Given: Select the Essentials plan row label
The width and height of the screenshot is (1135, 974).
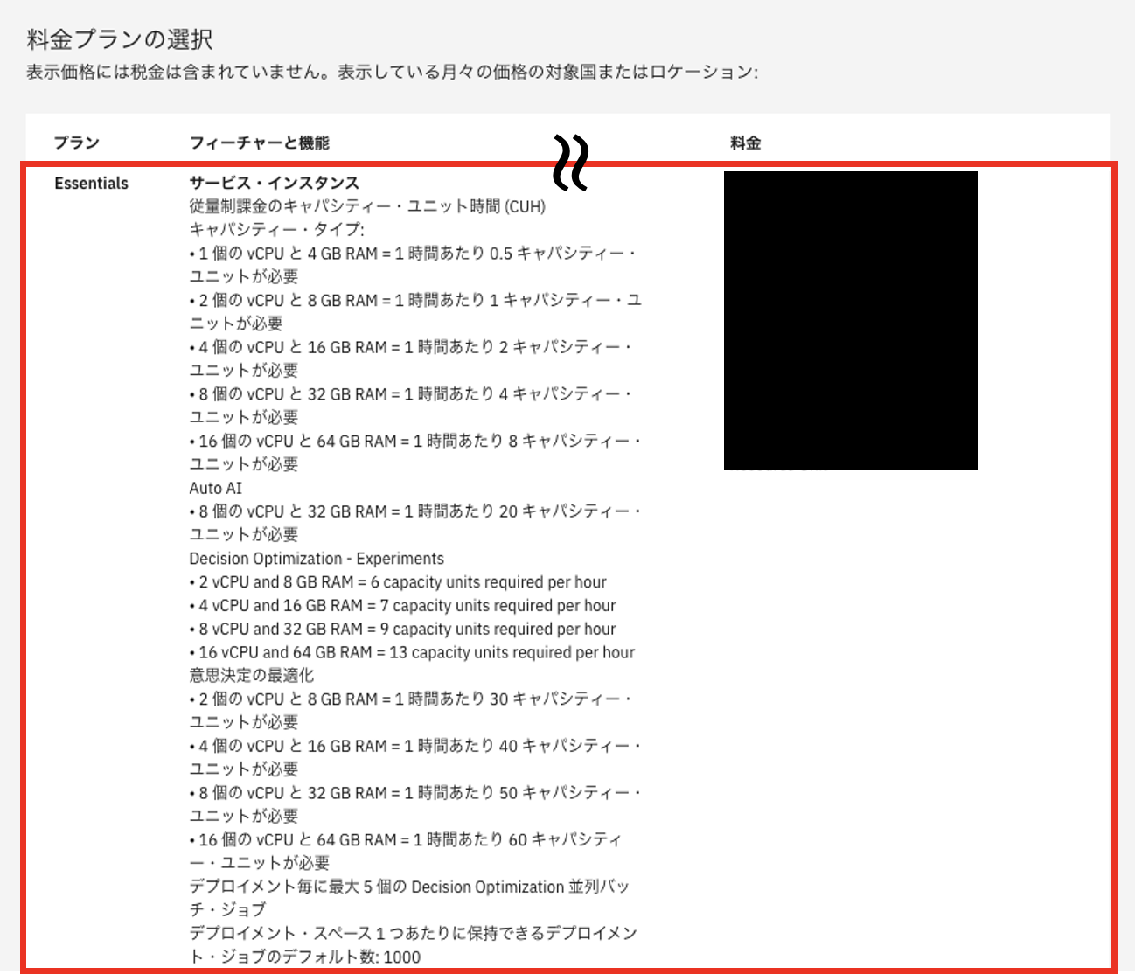Looking at the screenshot, I should coord(91,184).
